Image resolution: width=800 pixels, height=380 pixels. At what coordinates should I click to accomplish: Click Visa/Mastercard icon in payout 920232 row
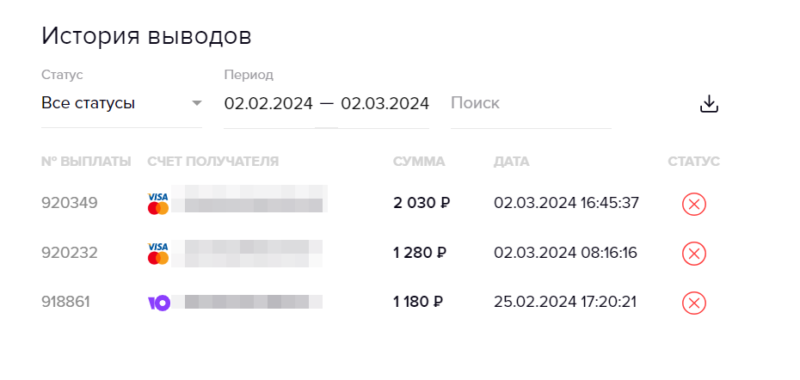158,253
